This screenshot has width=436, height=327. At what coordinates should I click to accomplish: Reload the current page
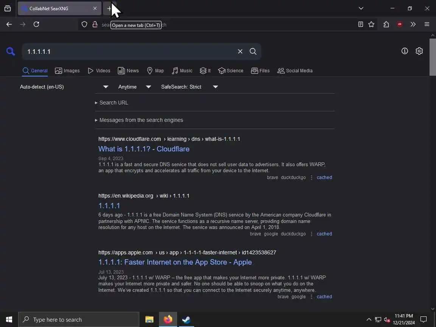36,25
